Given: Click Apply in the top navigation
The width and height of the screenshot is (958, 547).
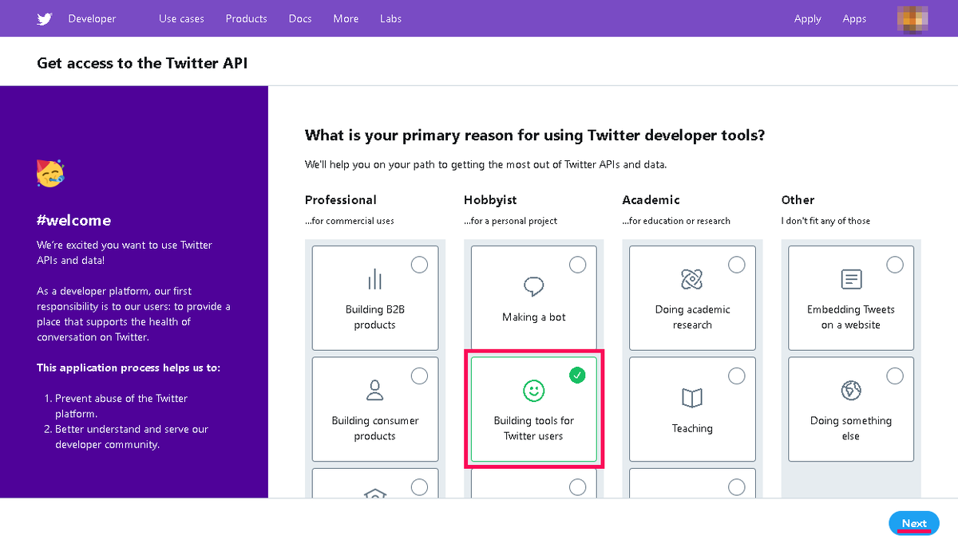Looking at the screenshot, I should point(807,18).
